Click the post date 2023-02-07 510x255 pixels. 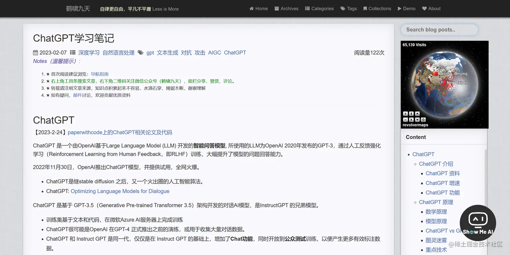tap(53, 53)
